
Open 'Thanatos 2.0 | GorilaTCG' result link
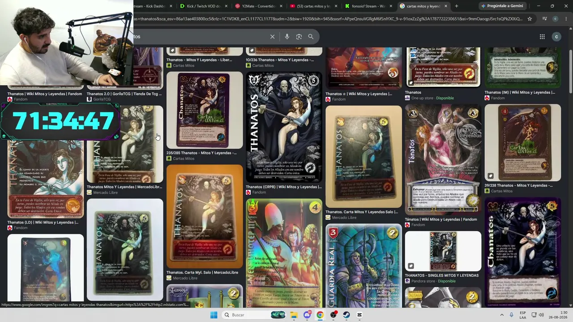124,94
